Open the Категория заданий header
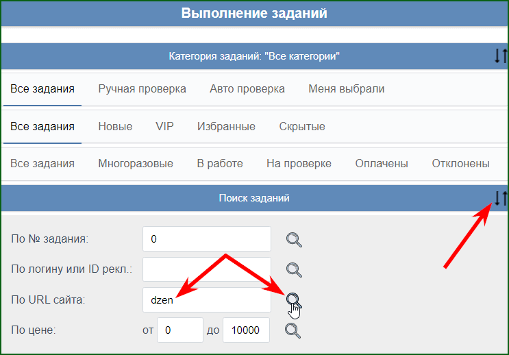 click(254, 56)
